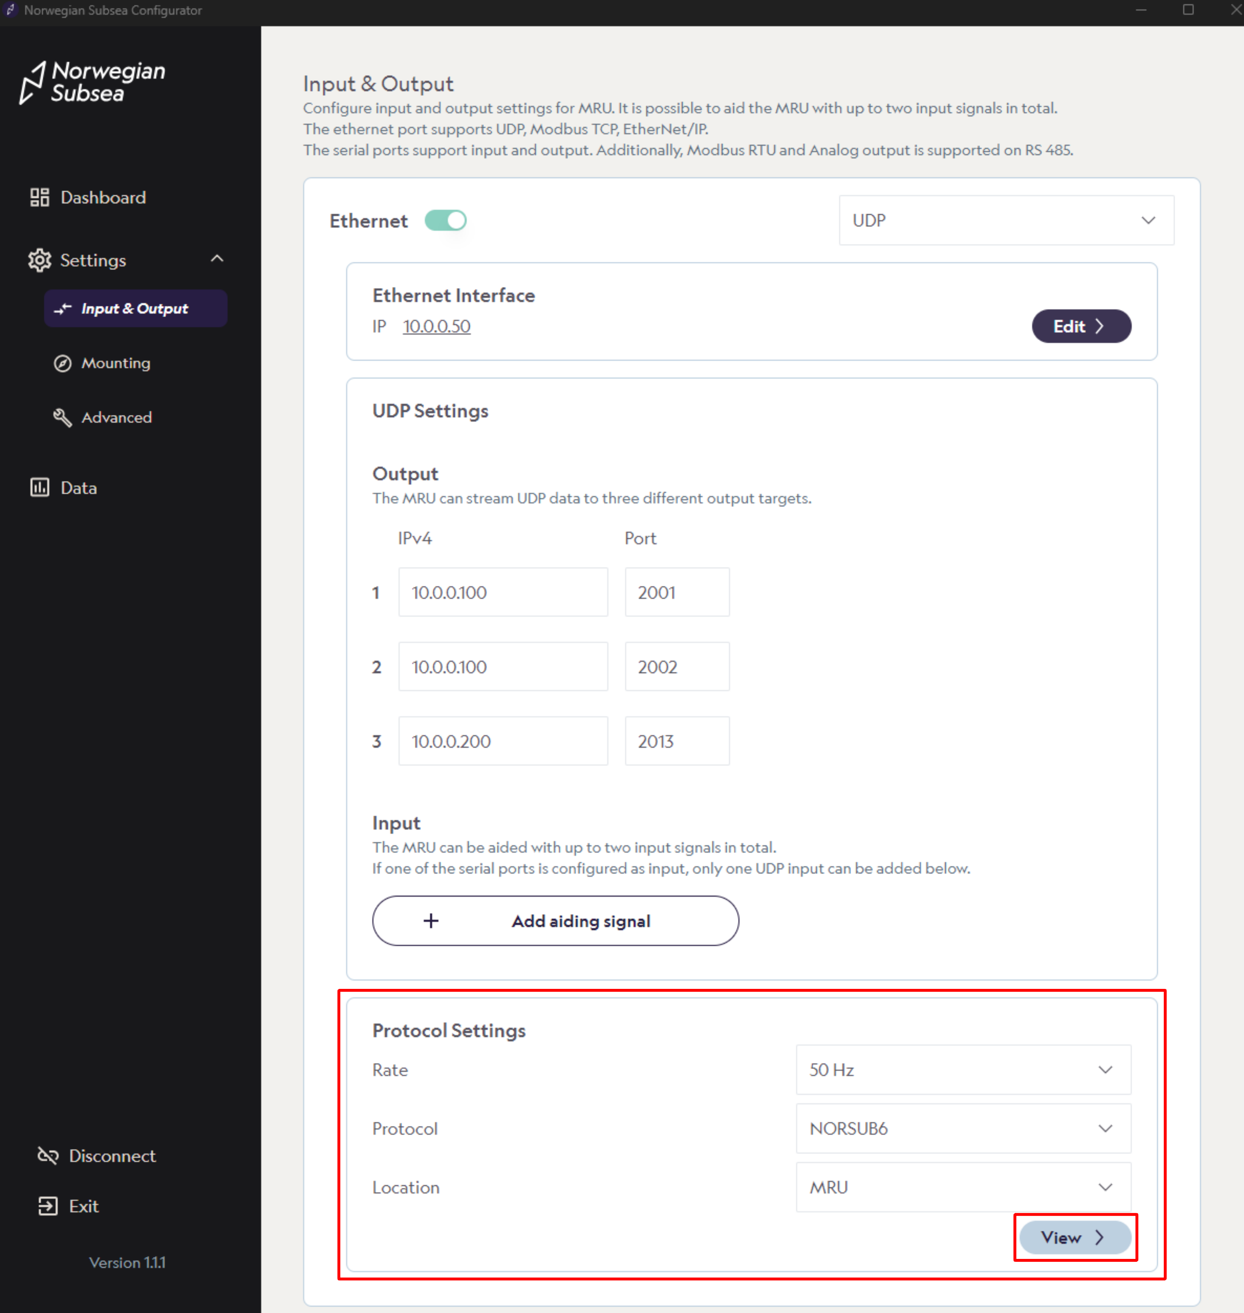This screenshot has width=1244, height=1313.
Task: Click the Exit door icon
Action: pos(48,1206)
